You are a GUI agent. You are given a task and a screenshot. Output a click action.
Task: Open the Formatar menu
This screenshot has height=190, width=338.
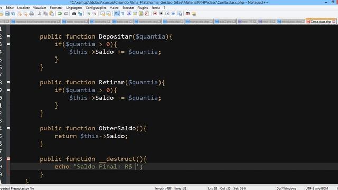pyautogui.click(x=56, y=8)
